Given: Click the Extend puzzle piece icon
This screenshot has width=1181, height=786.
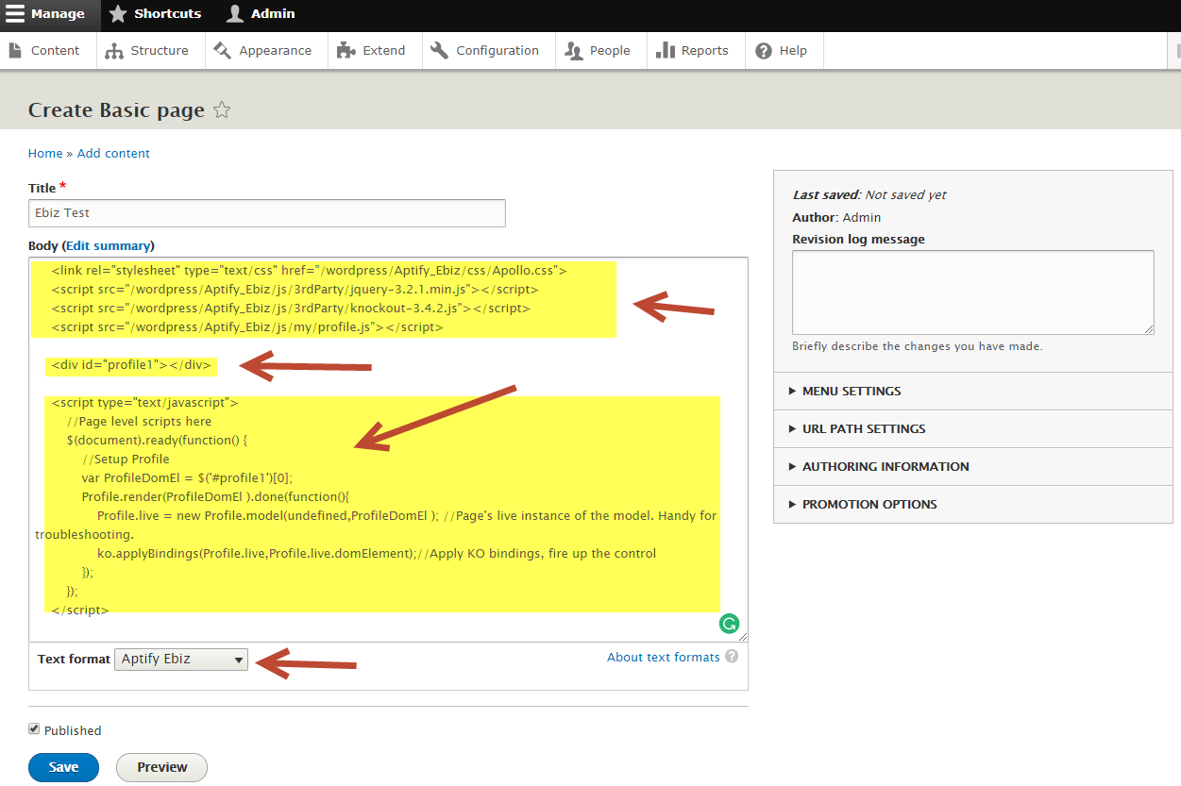Looking at the screenshot, I should 346,51.
